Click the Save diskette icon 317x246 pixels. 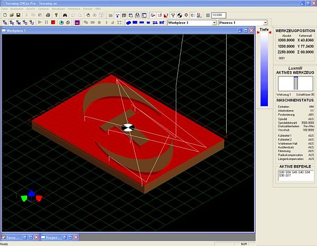tap(18, 15)
